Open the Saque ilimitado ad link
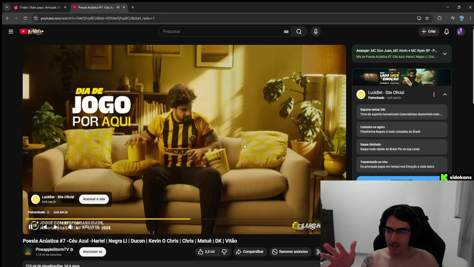 coord(402,147)
